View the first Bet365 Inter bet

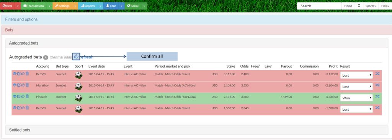click(x=15, y=74)
